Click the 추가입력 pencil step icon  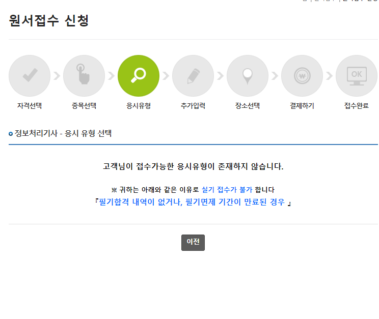coord(193,76)
